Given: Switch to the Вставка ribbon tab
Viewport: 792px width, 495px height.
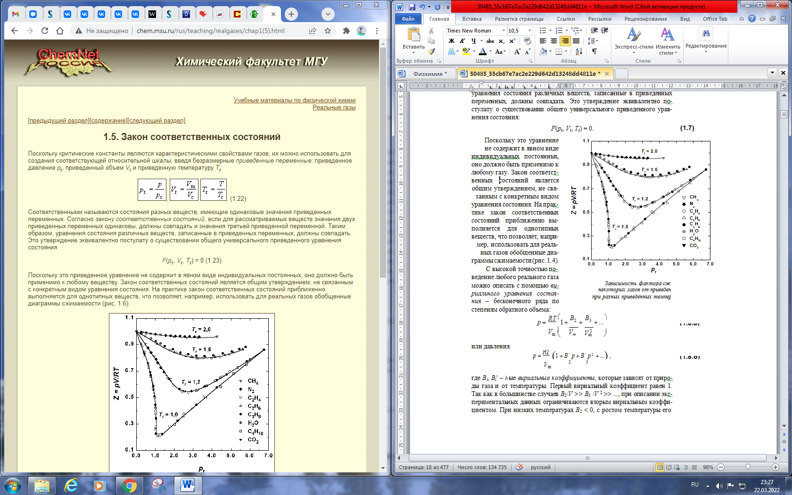Looking at the screenshot, I should 472,19.
